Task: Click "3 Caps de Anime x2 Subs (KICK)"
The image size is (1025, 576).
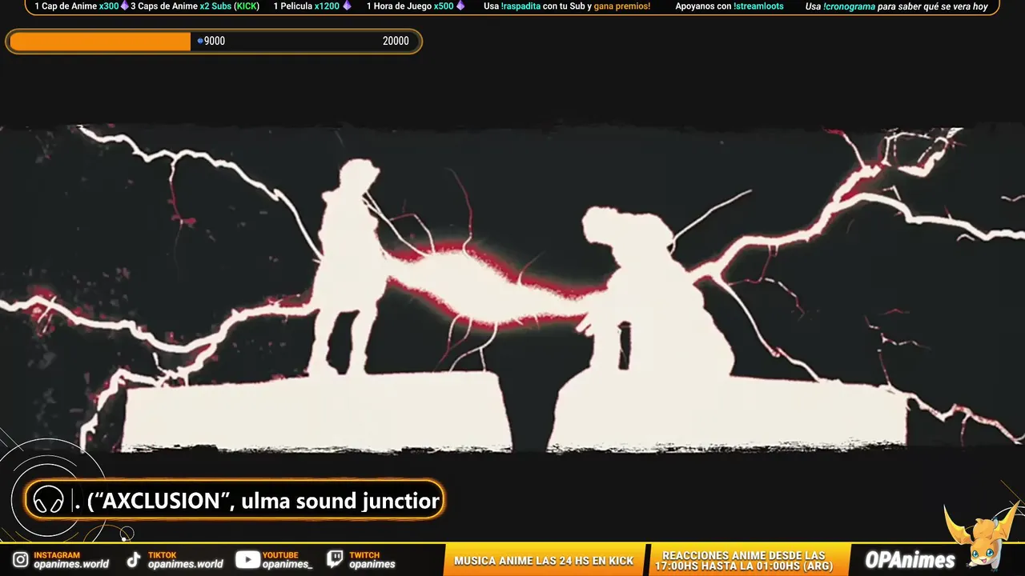Action: click(195, 6)
